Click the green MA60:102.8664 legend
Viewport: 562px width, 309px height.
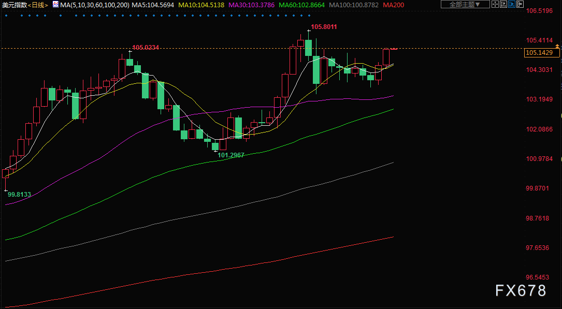coord(302,5)
